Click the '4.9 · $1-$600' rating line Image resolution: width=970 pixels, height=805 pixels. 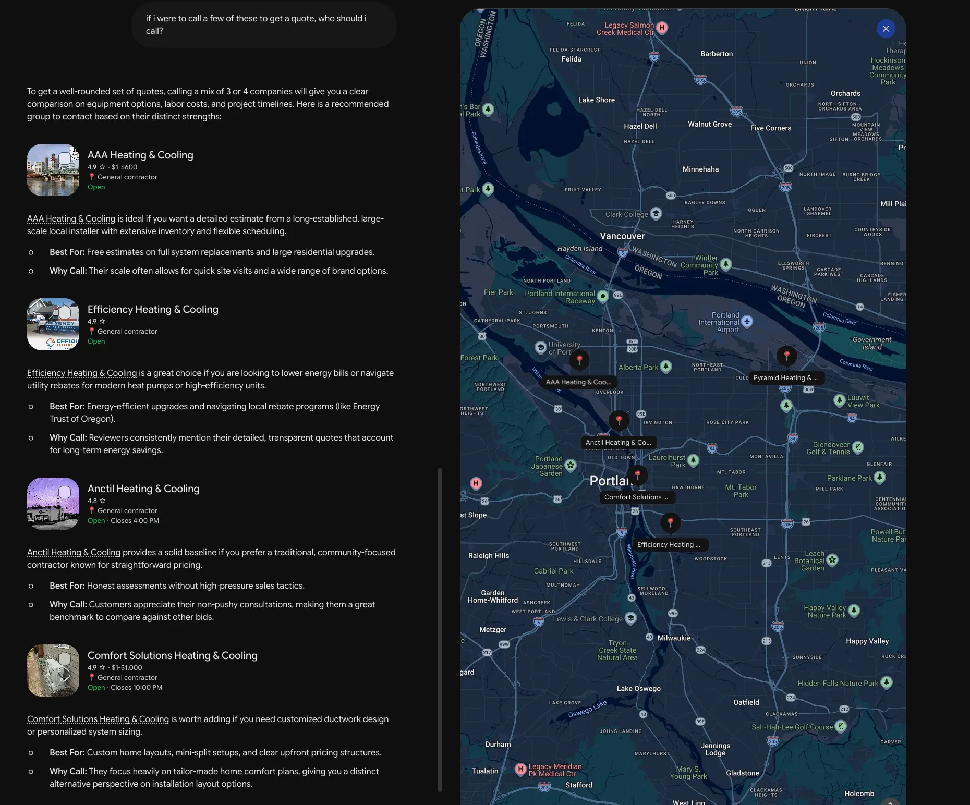112,167
